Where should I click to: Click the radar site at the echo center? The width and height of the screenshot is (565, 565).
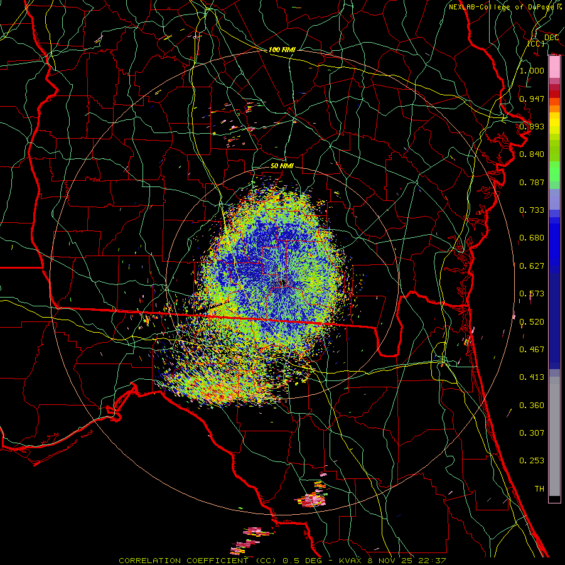point(283,282)
